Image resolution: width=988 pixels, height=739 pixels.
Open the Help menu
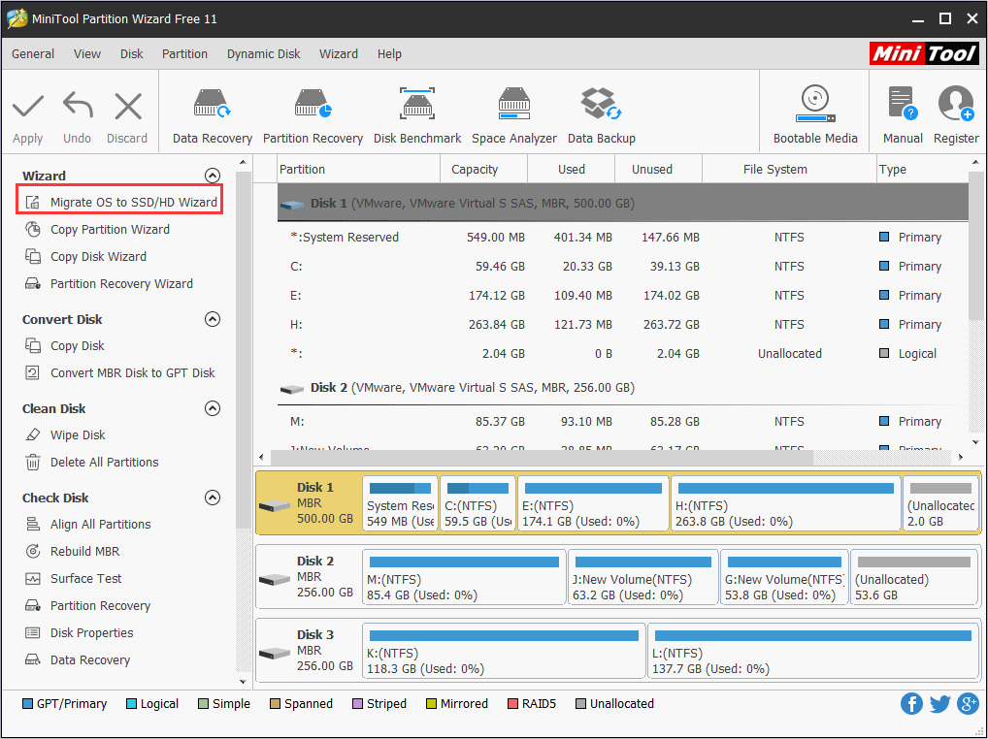pyautogui.click(x=389, y=54)
